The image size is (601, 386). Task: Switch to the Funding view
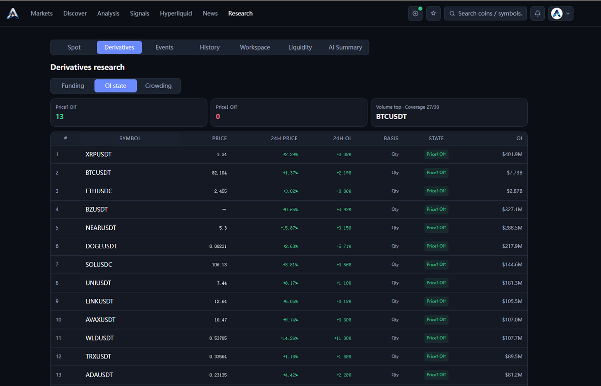tap(73, 86)
